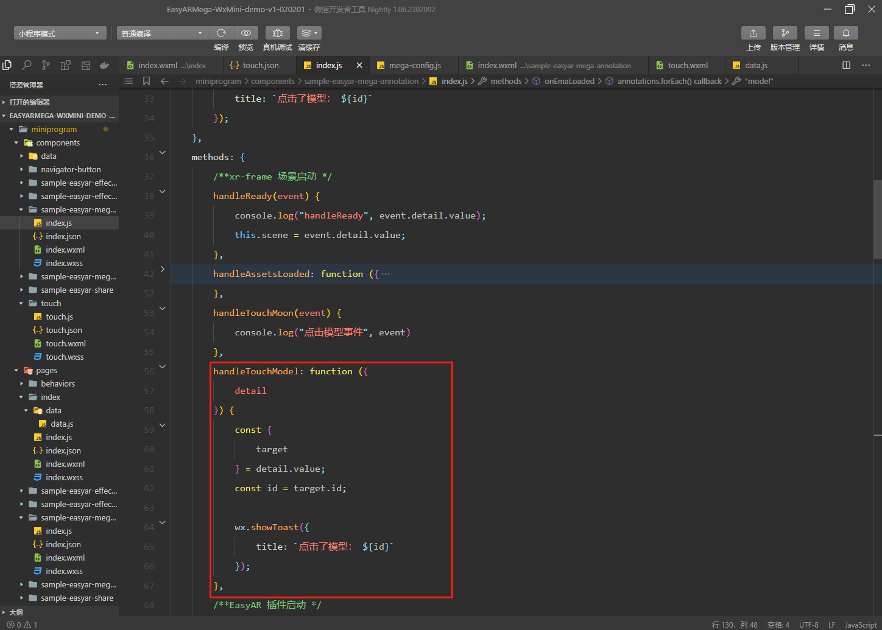Image resolution: width=882 pixels, height=630 pixels.
Task: Open touch.wxss in the file tree
Action: (59, 357)
